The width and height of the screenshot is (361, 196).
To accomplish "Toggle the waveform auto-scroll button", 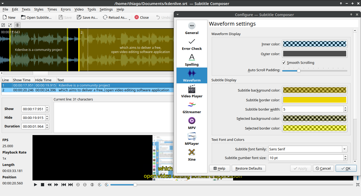I will pos(17,25).
